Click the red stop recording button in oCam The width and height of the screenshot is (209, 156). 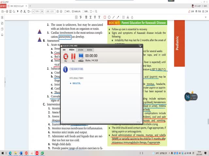click(x=66, y=57)
